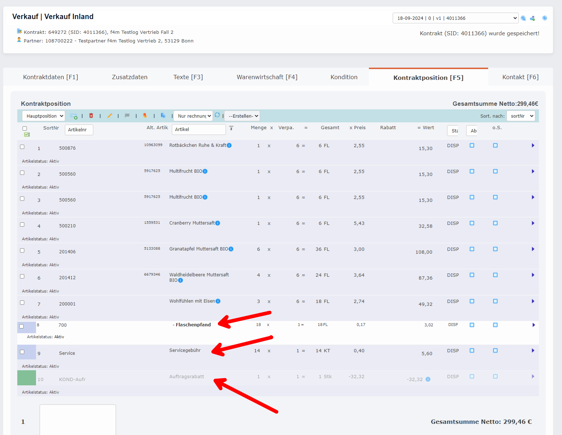
Task: Expand the --Erstellen-- dropdown
Action: tap(242, 116)
